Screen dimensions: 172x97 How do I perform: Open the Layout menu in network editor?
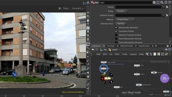click(133, 54)
